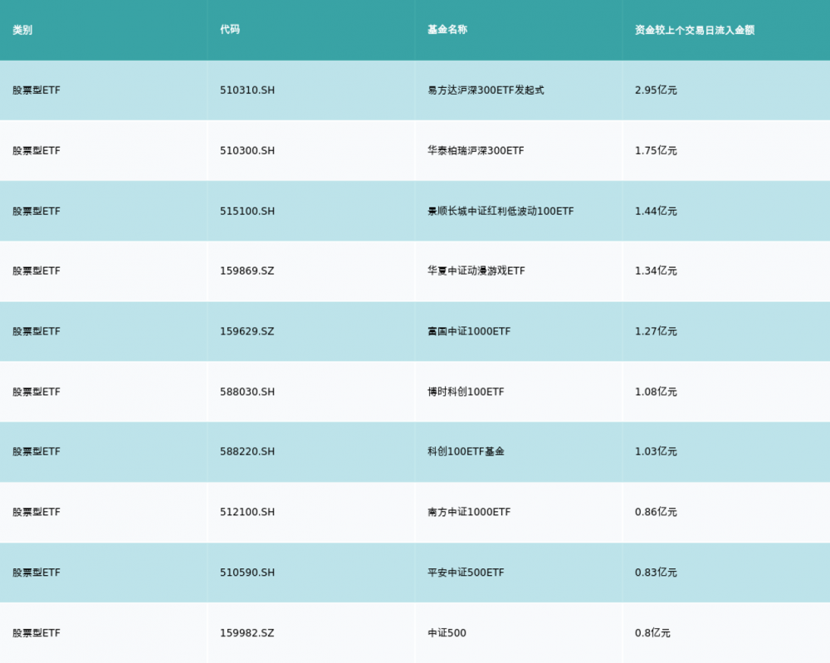Screen dimensions: 830x663
Task: Select fund name 中证500
Action: tap(447, 633)
